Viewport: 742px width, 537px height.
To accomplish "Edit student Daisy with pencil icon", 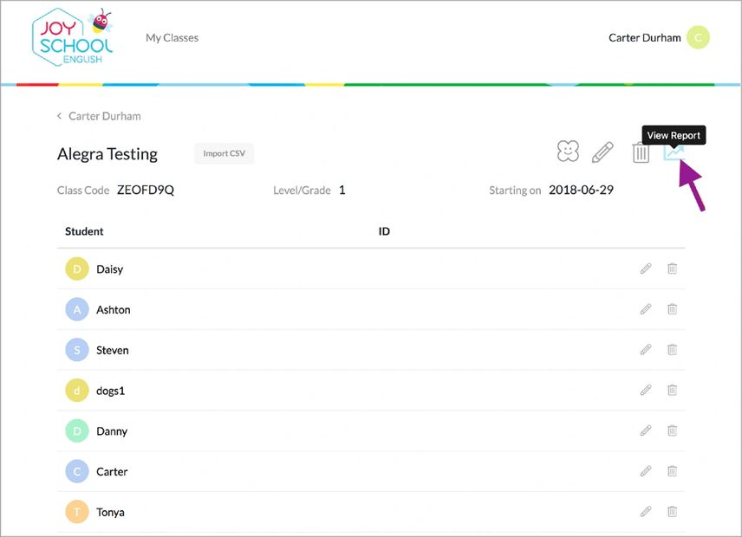I will click(x=646, y=268).
